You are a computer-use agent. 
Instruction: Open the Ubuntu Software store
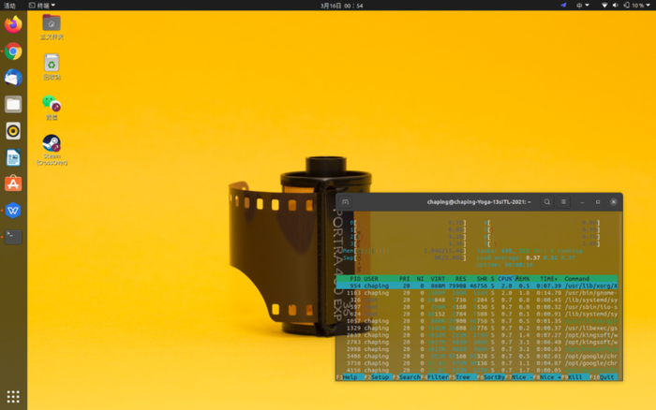pos(13,183)
